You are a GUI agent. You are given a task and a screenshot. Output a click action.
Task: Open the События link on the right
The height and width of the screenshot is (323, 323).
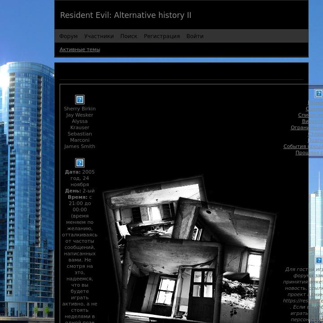coord(303,146)
